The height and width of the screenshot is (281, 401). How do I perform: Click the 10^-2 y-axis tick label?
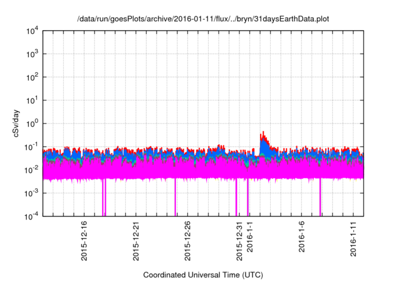(x=32, y=170)
